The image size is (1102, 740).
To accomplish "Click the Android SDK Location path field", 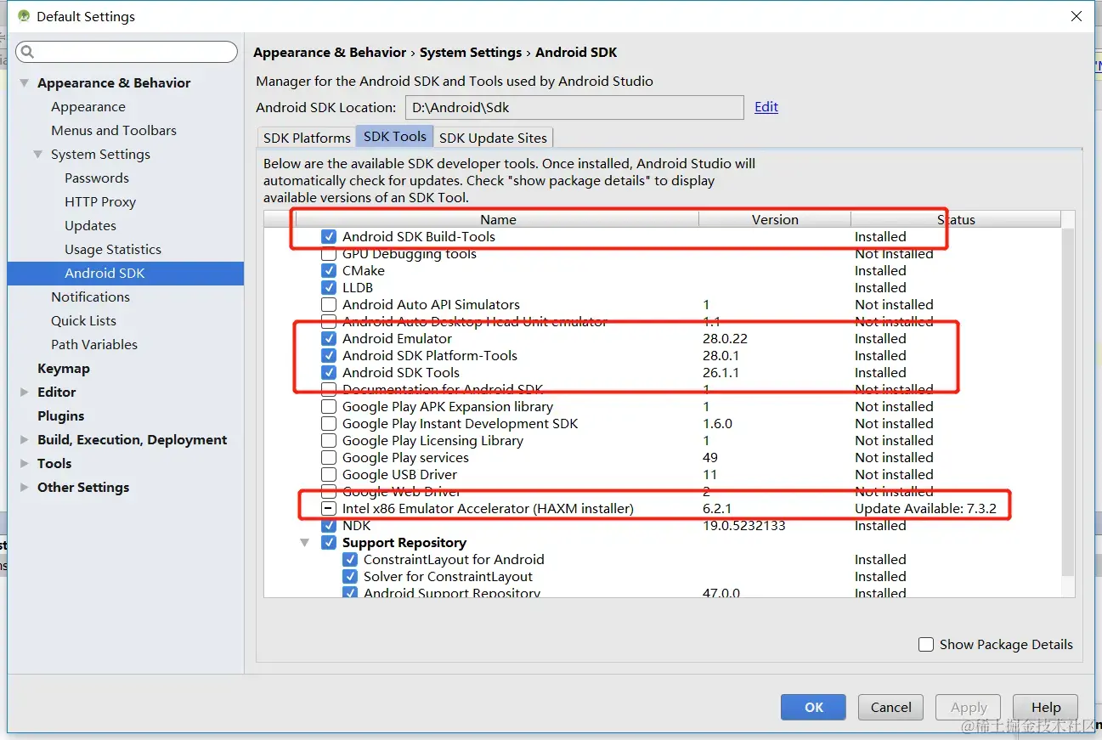I will [574, 107].
